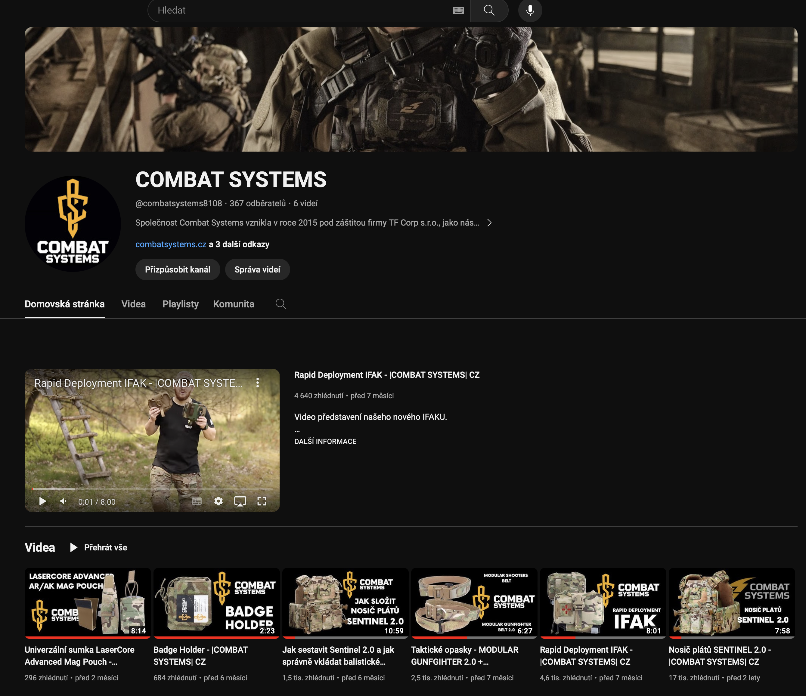Switch to the Videa tab
806x696 pixels.
[133, 304]
